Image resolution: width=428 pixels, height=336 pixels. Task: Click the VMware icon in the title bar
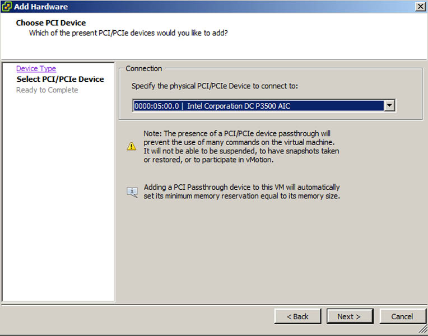click(7, 7)
